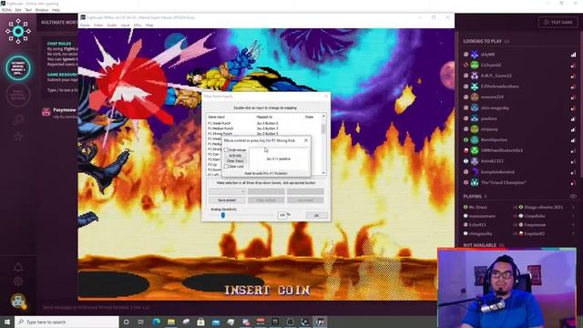Click the avatar beside The~Grand Champion~

click(475, 182)
